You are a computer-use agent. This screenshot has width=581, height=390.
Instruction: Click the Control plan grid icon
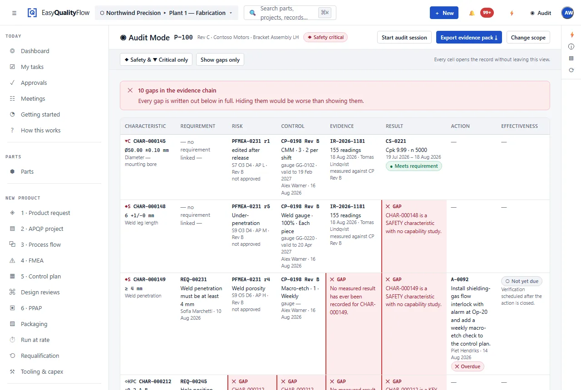click(12, 277)
